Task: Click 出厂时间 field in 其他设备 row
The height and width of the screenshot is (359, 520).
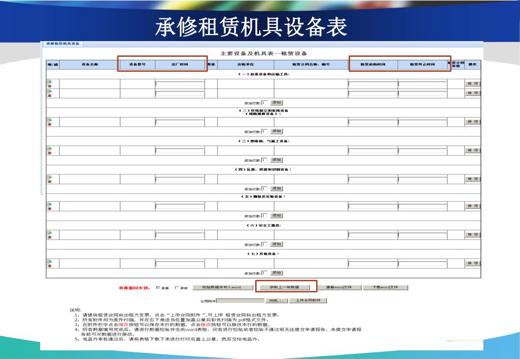Action: pos(180,264)
